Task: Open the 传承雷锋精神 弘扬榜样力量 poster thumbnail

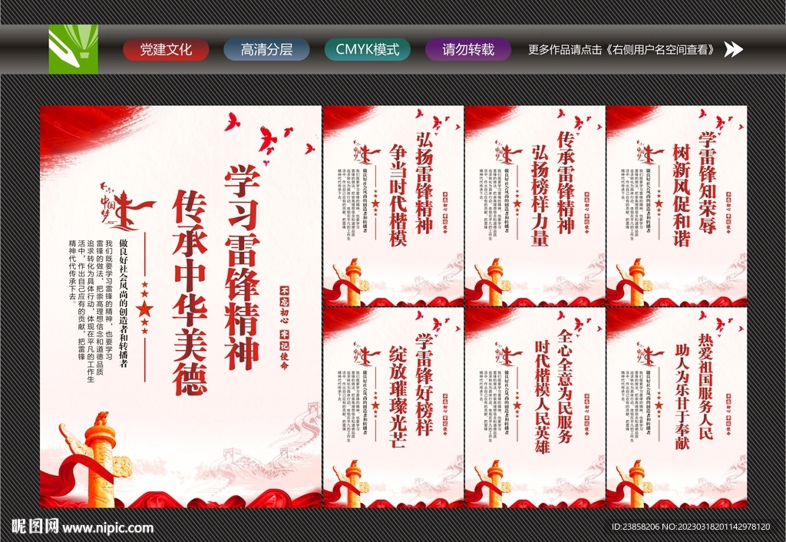Action: 535,206
